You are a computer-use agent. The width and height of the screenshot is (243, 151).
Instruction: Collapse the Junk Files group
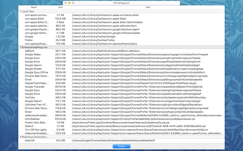(20, 11)
